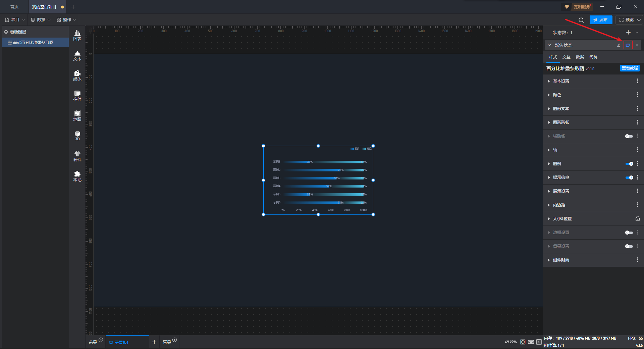Image resolution: width=644 pixels, height=349 pixels.
Task: Switch to the 数据 tab in properties panel
Action: point(580,57)
